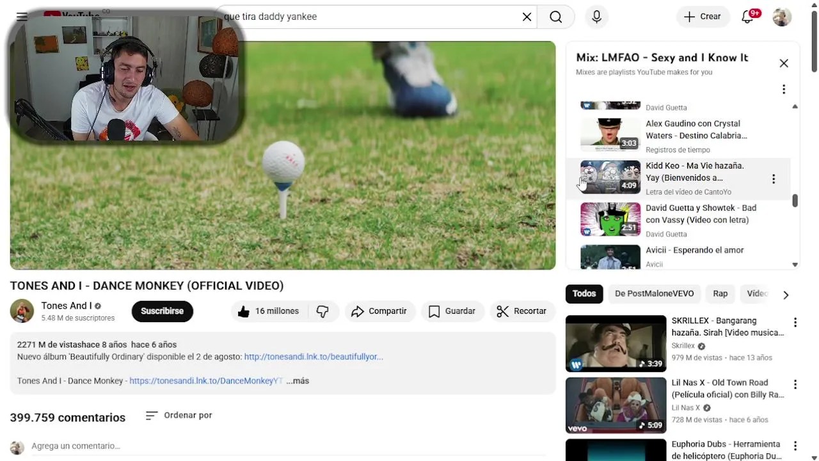Click the mix playlist scrollbar thumb
Screen dimensions: 819x461
[795, 201]
